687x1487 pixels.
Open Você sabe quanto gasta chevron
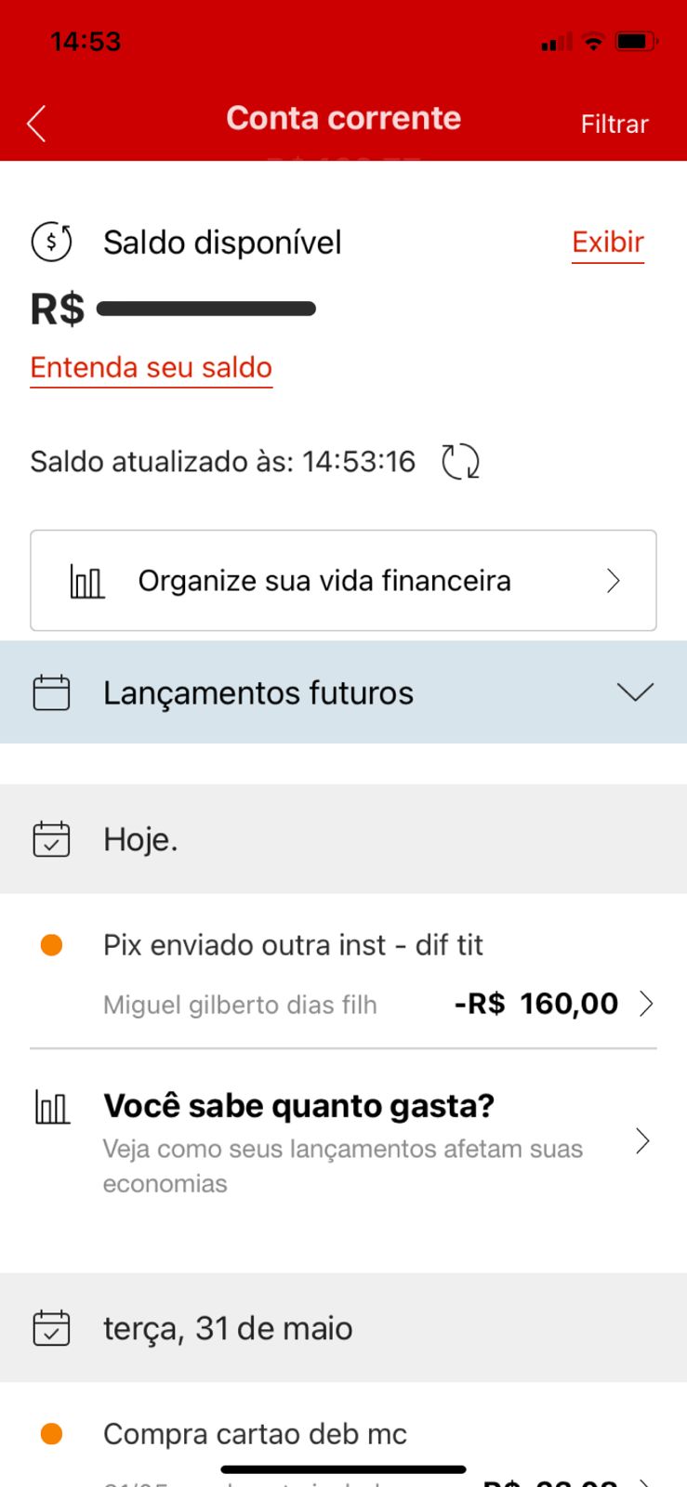pos(642,1141)
